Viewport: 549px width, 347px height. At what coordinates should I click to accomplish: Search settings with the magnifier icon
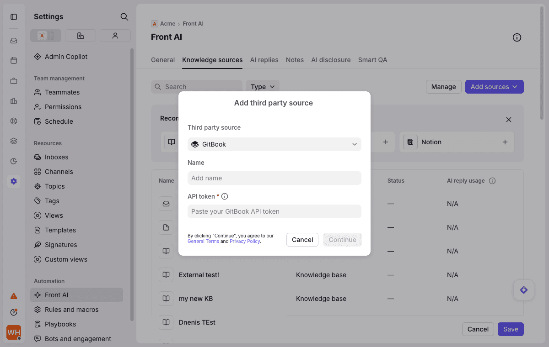124,17
